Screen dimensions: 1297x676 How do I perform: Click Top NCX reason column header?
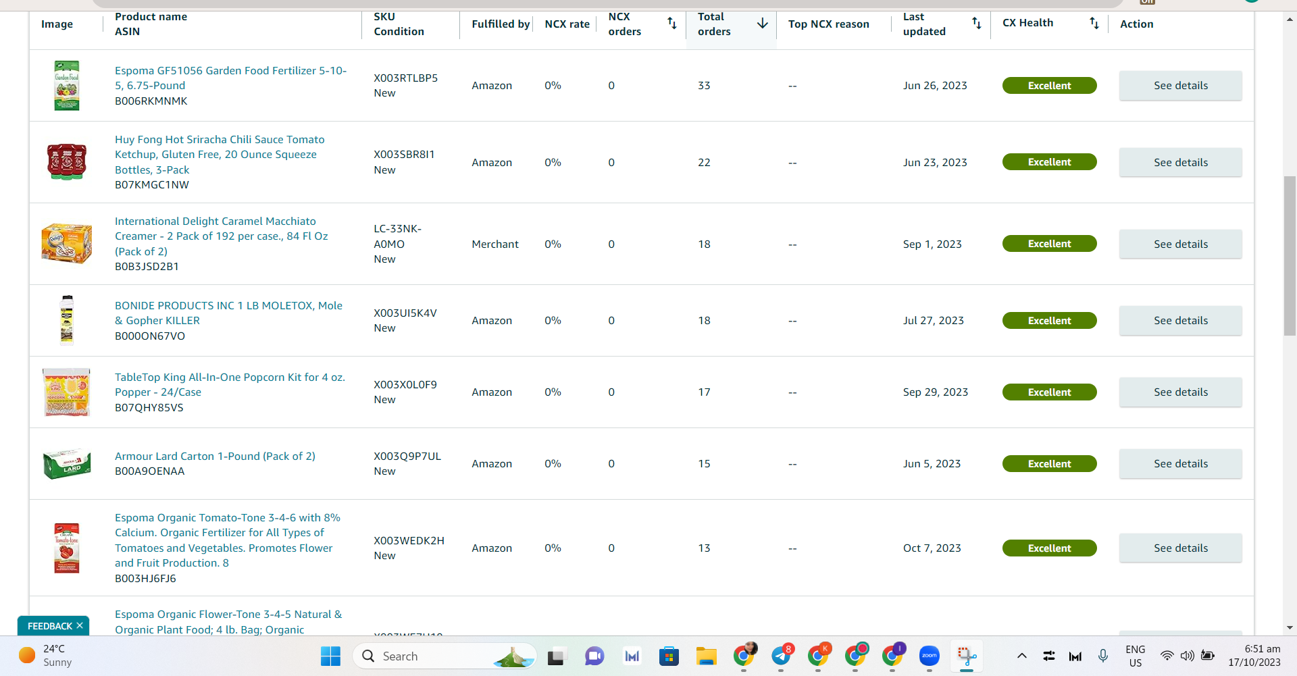pos(829,24)
